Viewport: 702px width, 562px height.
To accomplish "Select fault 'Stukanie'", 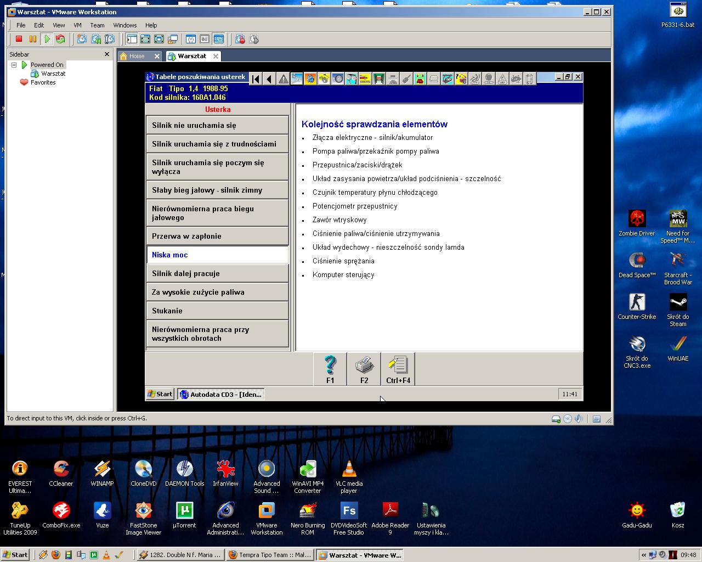I will [x=217, y=311].
